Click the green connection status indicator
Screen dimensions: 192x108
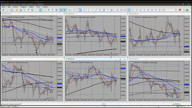click(x=188, y=10)
